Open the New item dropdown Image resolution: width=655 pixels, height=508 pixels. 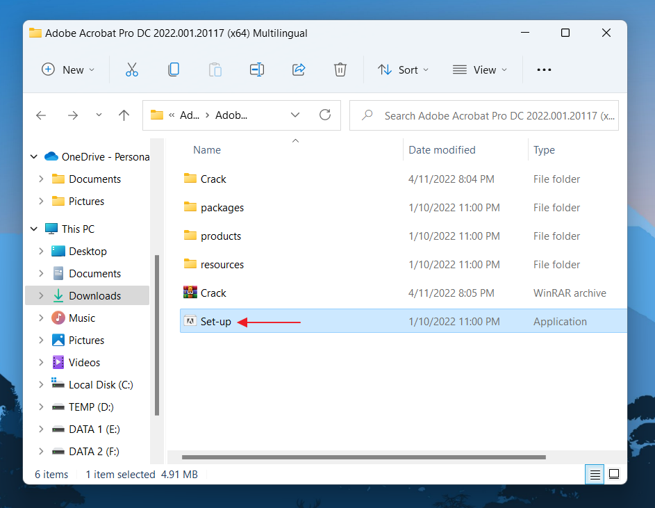click(x=68, y=69)
